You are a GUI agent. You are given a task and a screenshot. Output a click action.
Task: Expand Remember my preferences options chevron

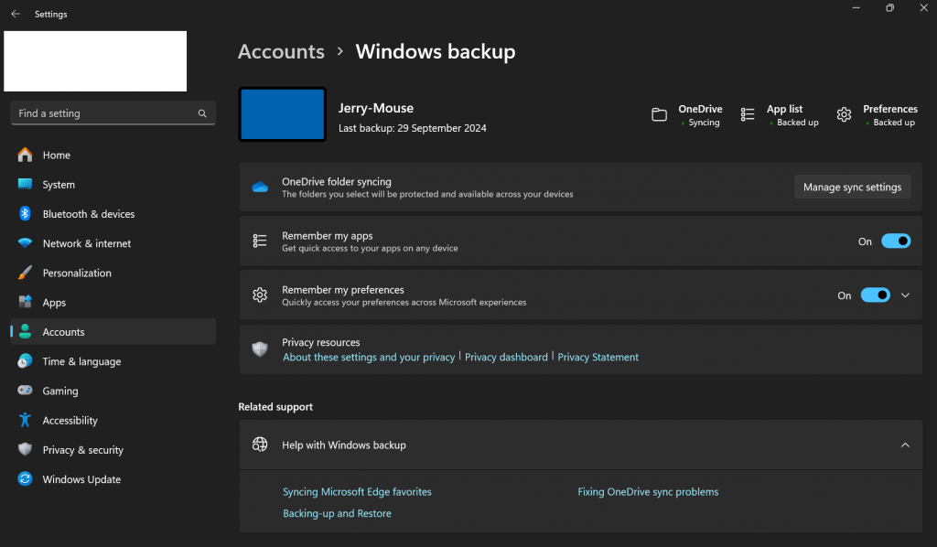905,295
